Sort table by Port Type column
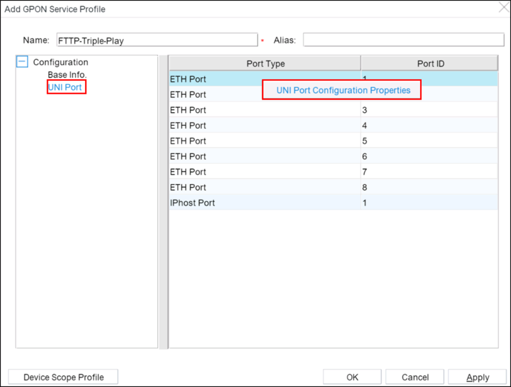This screenshot has height=387, width=511. point(264,63)
